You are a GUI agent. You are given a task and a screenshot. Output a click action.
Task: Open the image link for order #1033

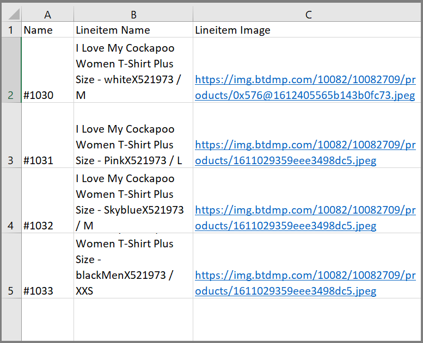click(305, 283)
